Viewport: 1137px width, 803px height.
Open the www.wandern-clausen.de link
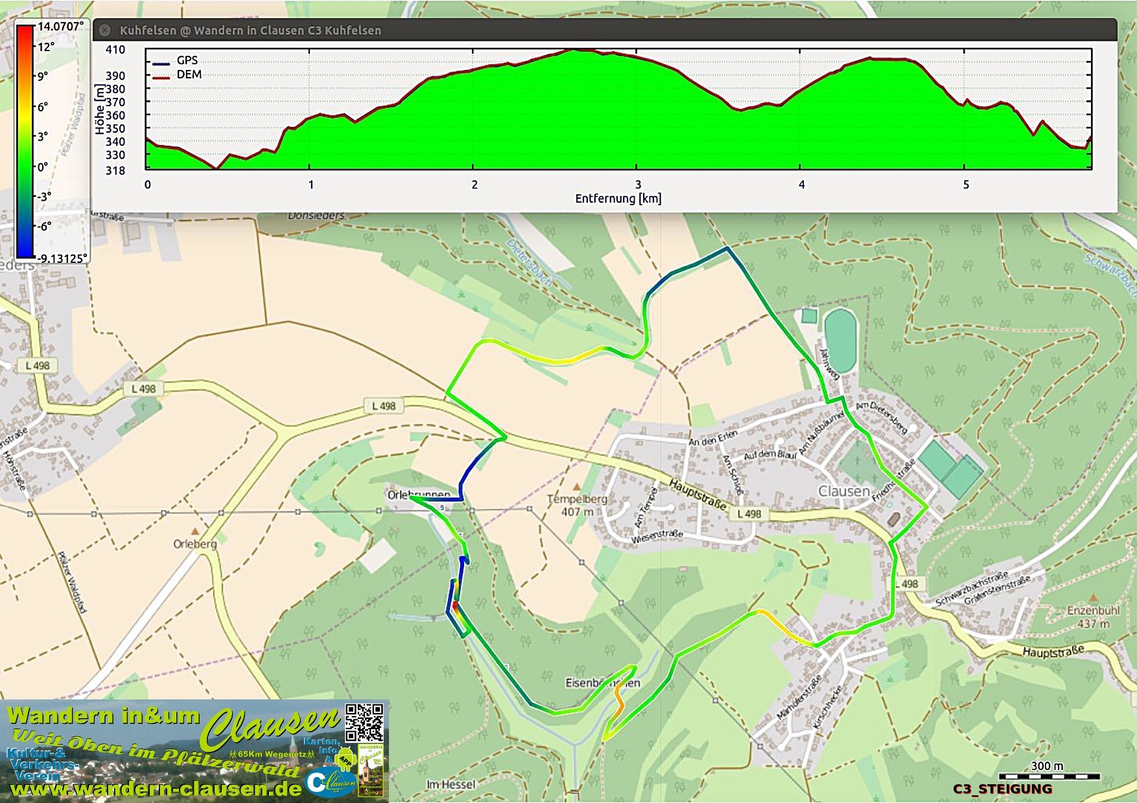(x=156, y=789)
